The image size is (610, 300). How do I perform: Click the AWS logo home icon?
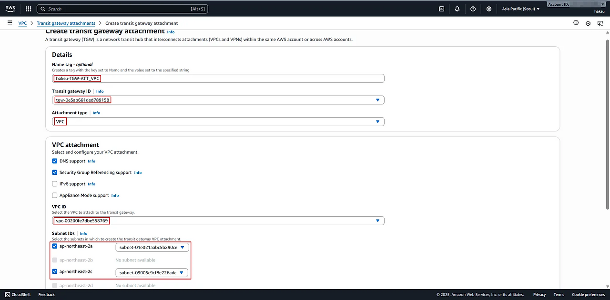(11, 9)
